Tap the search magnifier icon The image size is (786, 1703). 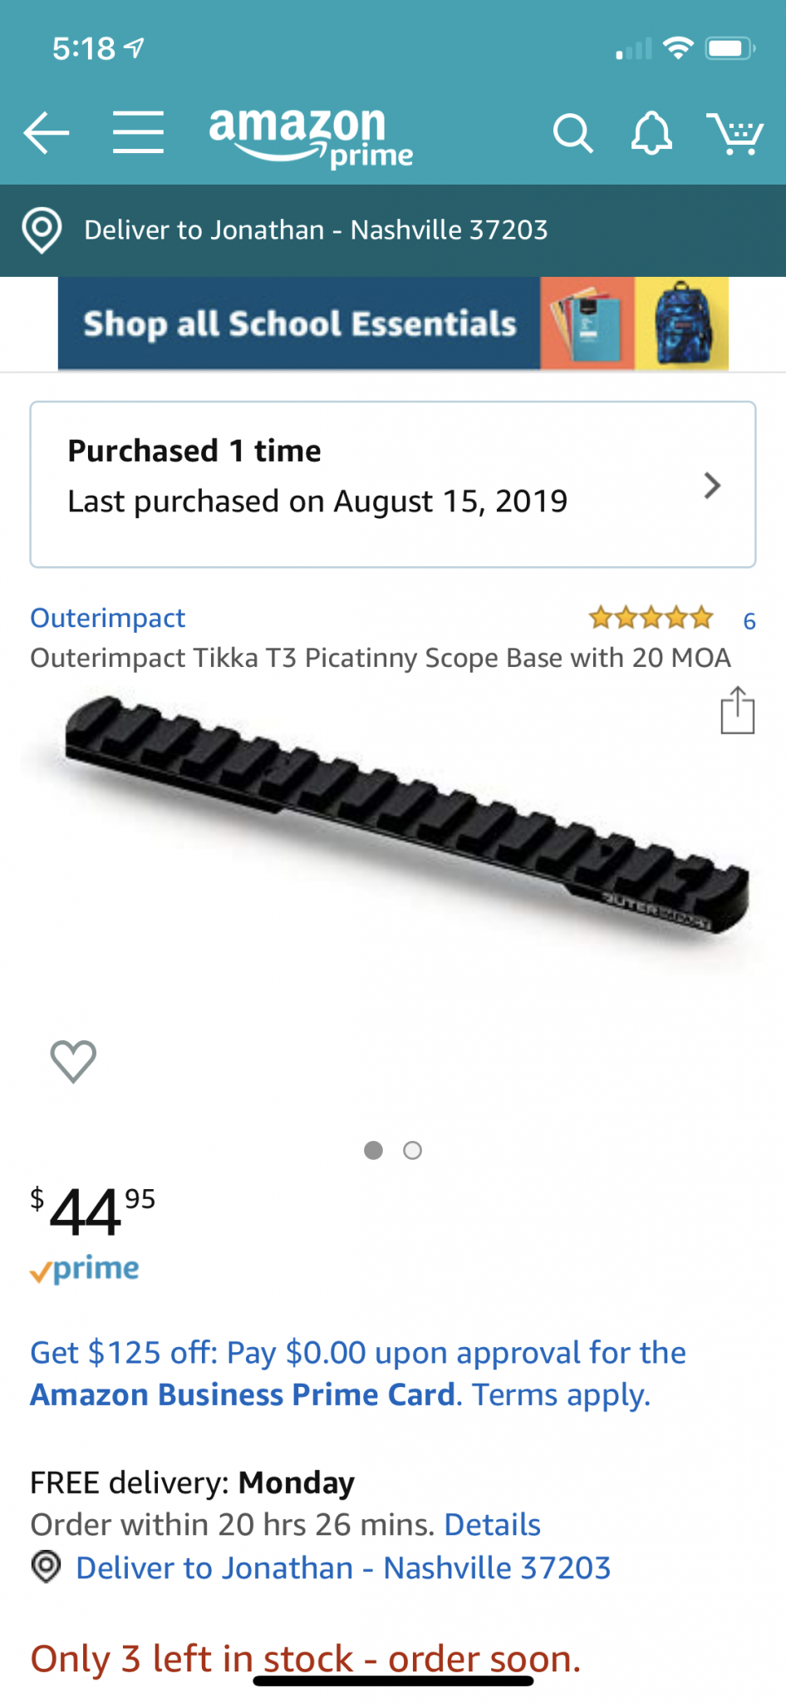pyautogui.click(x=572, y=133)
